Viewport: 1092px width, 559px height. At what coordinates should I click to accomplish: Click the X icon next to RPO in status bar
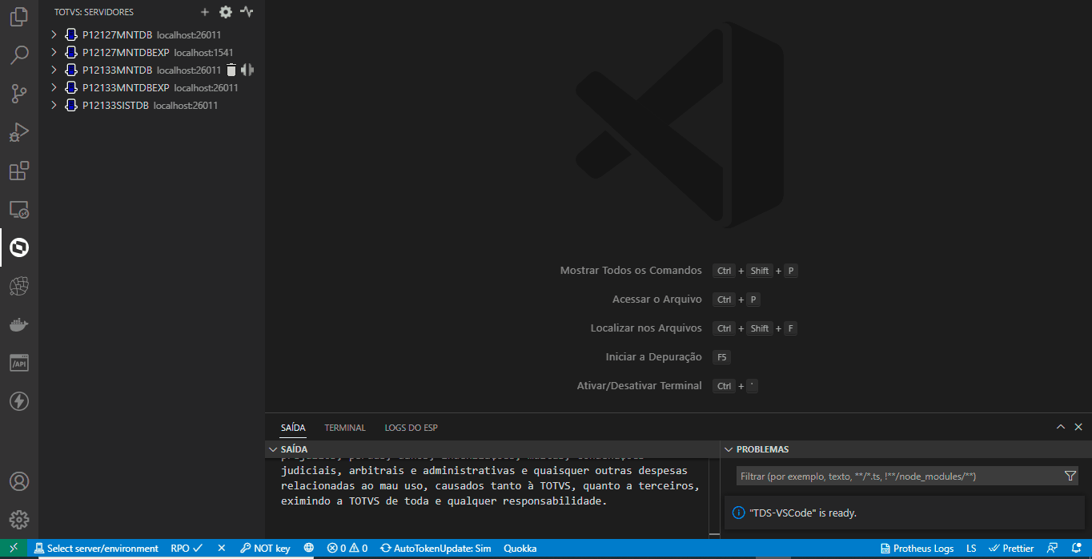(x=222, y=549)
